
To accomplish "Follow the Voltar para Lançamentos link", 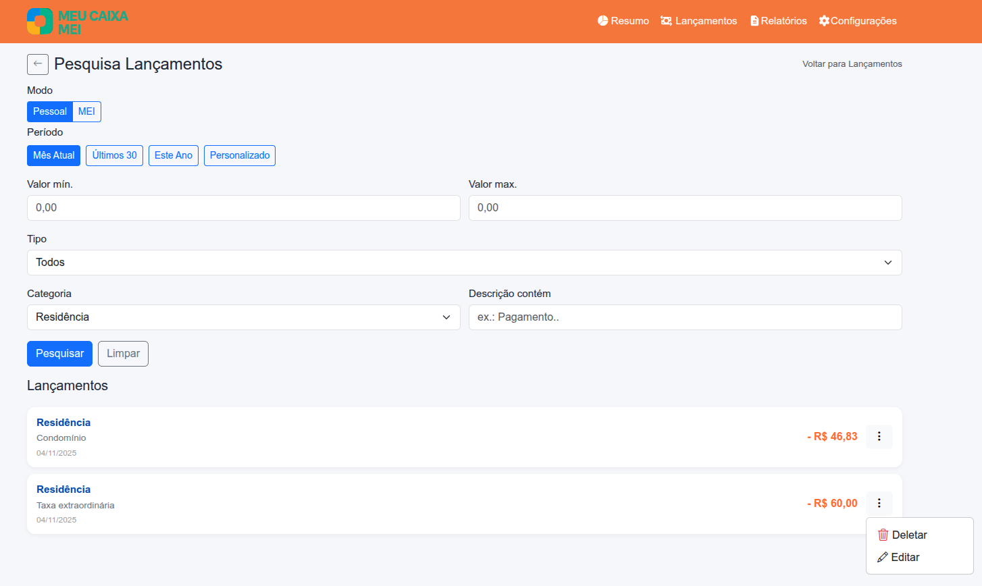I will [852, 64].
